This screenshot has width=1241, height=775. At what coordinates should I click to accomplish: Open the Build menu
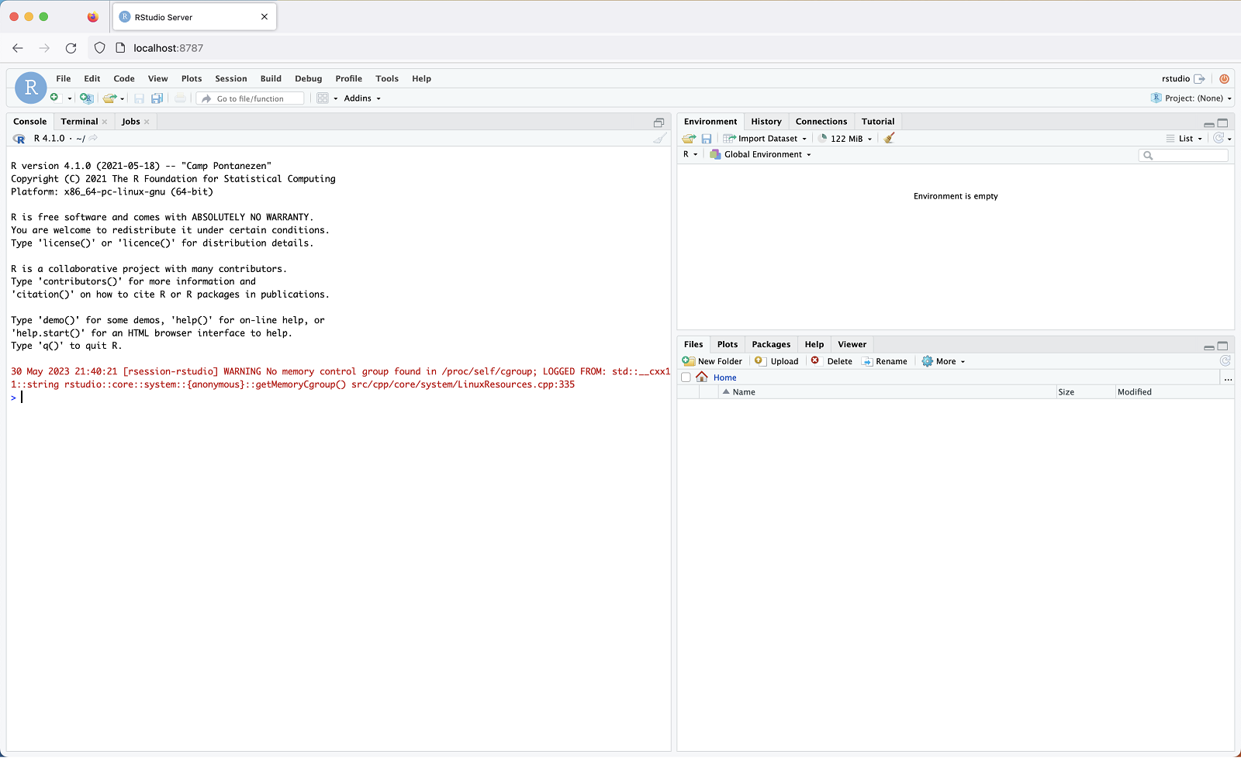click(271, 79)
